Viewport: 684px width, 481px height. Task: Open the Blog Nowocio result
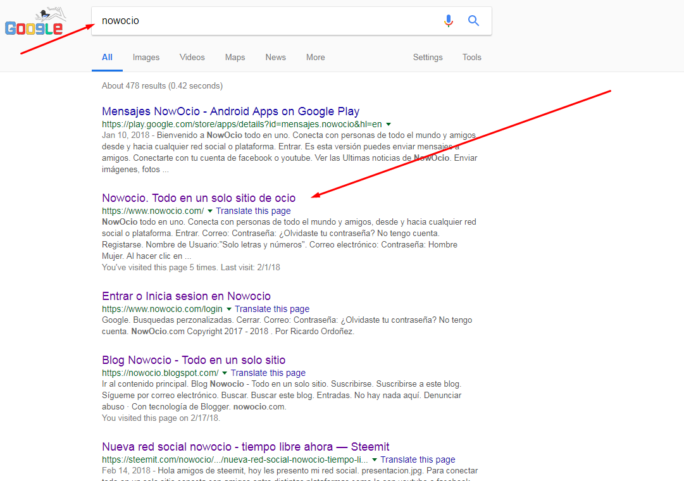point(194,360)
